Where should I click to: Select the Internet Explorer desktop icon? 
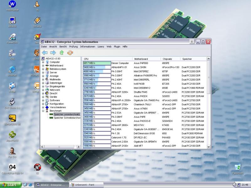[x=12, y=71]
